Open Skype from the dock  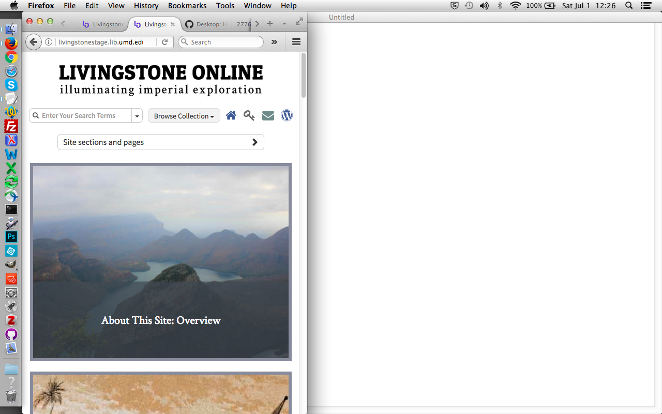(11, 85)
